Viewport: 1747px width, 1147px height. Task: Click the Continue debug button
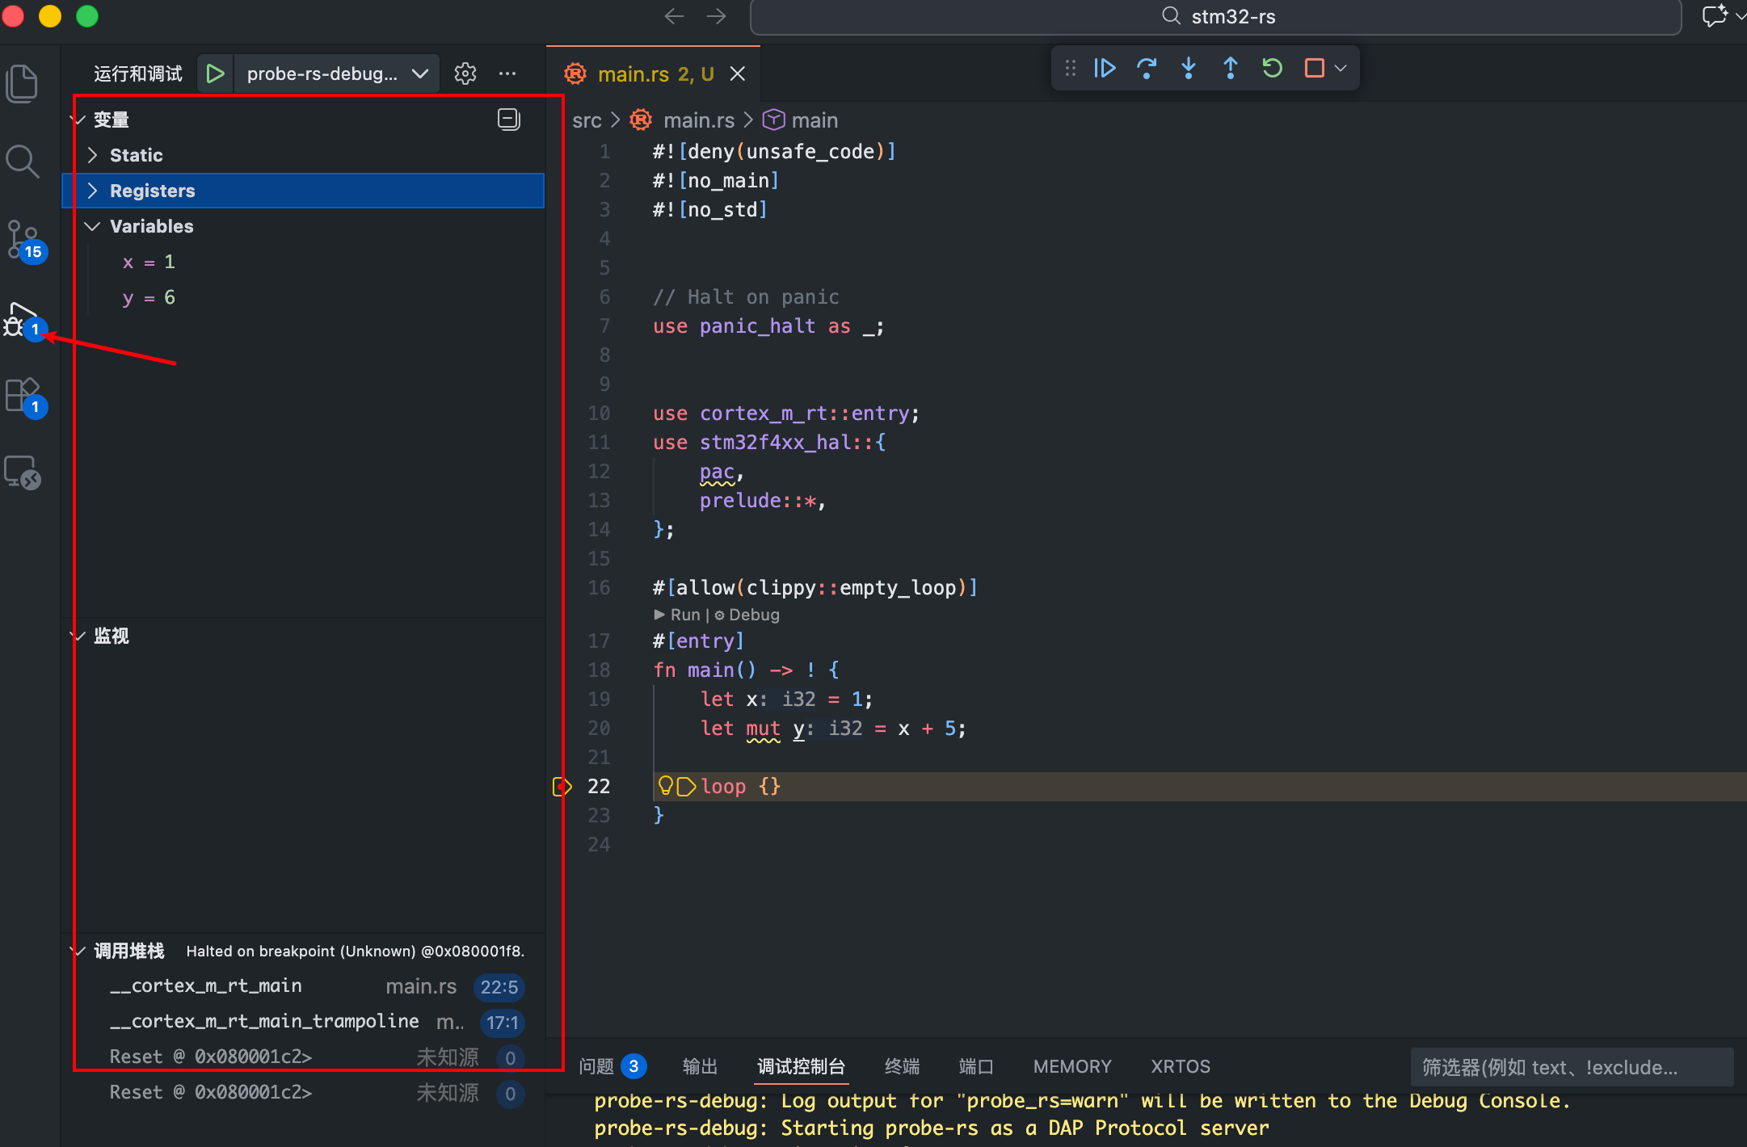[x=1105, y=69]
